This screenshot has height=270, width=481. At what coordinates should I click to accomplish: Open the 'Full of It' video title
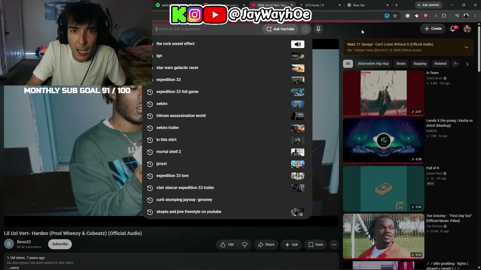pos(433,168)
